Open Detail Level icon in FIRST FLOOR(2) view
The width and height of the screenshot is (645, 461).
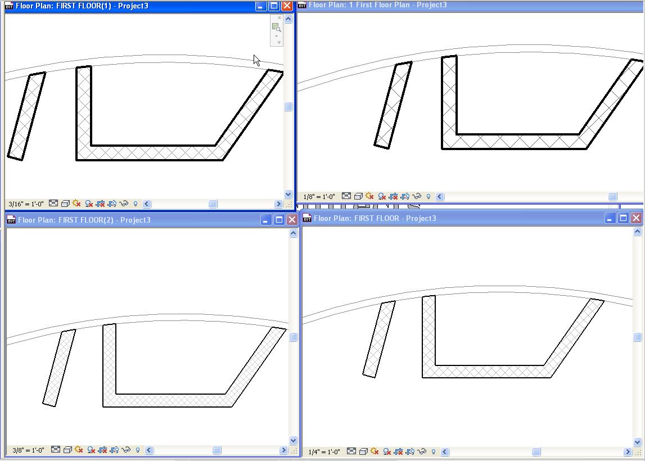pos(56,450)
